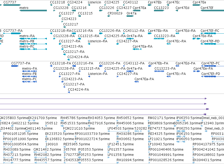Viewport: 224px width, 164px height.
Task: Click the CG13217-PA protein label
Action: (x=74, y=84)
